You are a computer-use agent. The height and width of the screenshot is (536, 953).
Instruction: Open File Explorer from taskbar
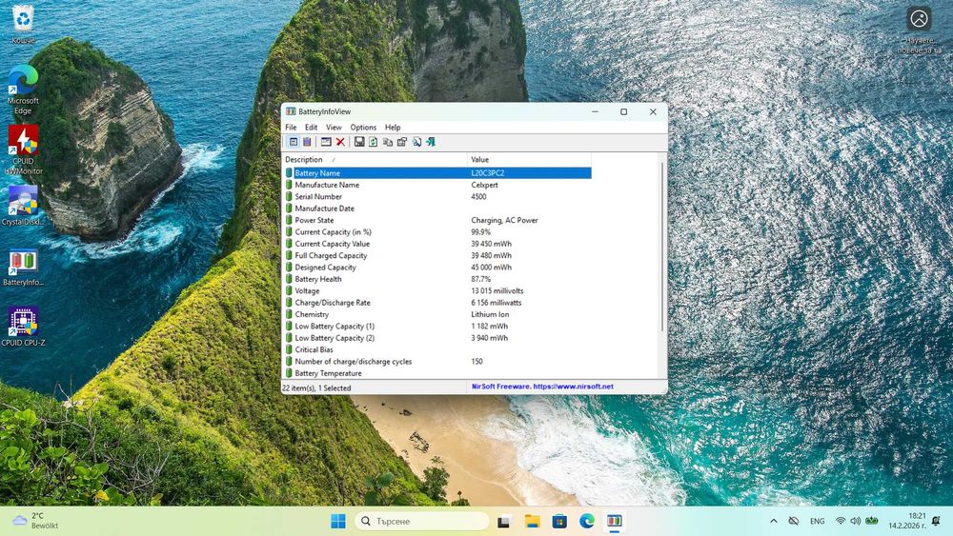tap(532, 521)
